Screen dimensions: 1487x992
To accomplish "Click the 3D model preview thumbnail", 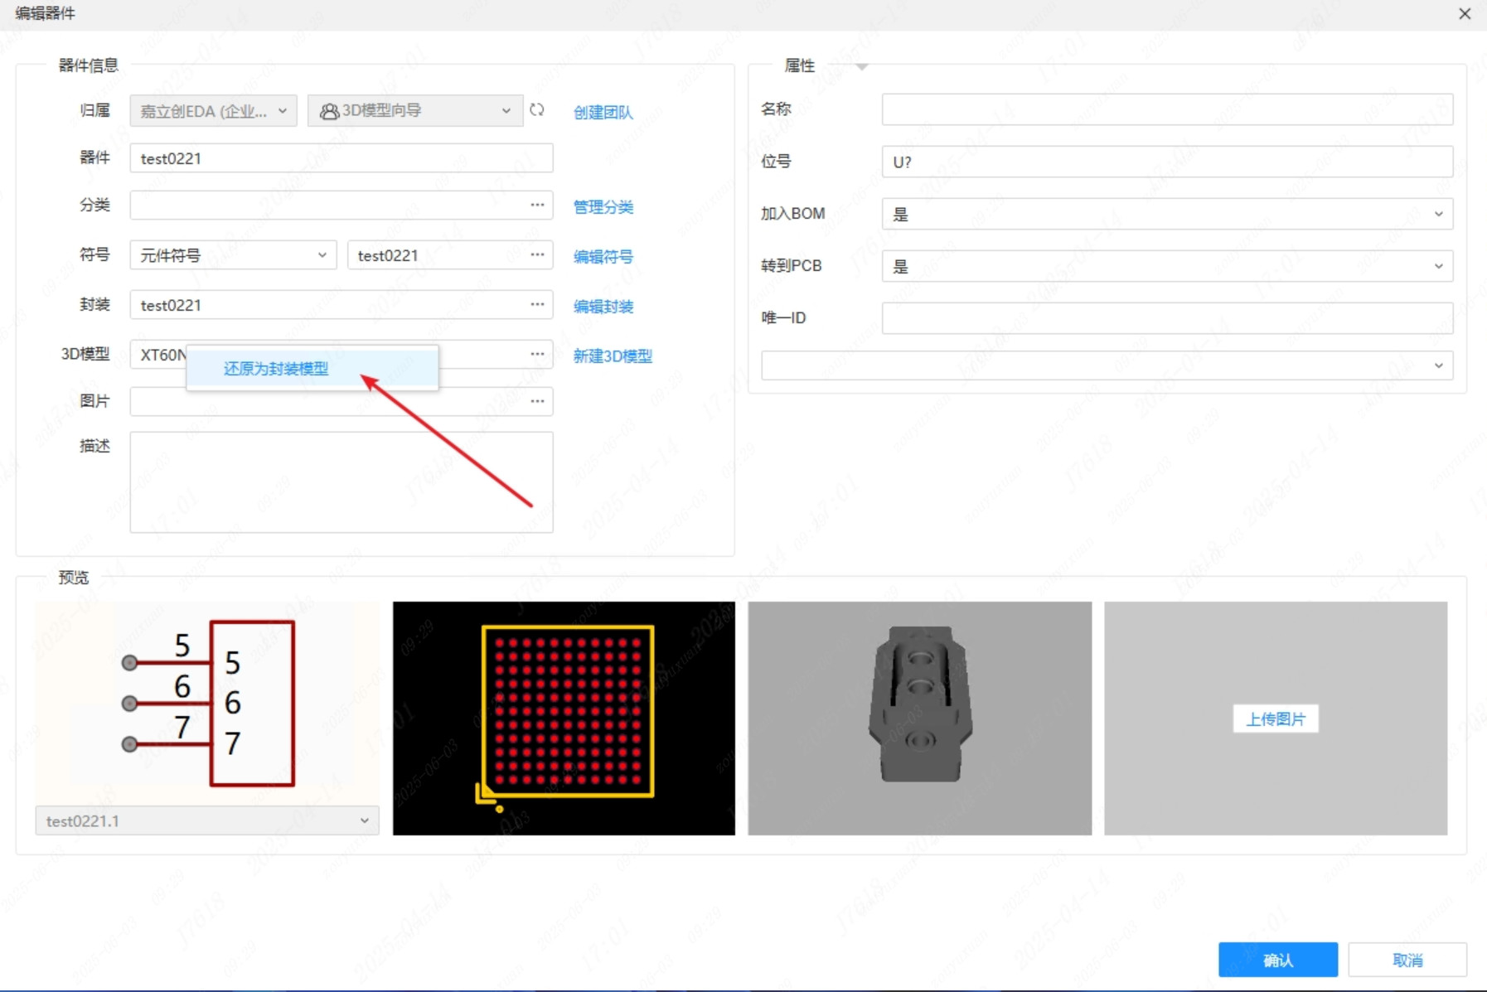I will click(x=919, y=718).
